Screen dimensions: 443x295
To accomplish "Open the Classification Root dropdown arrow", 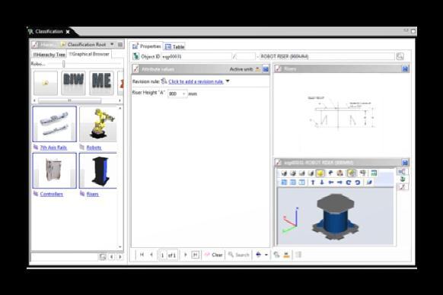I will pos(112,44).
